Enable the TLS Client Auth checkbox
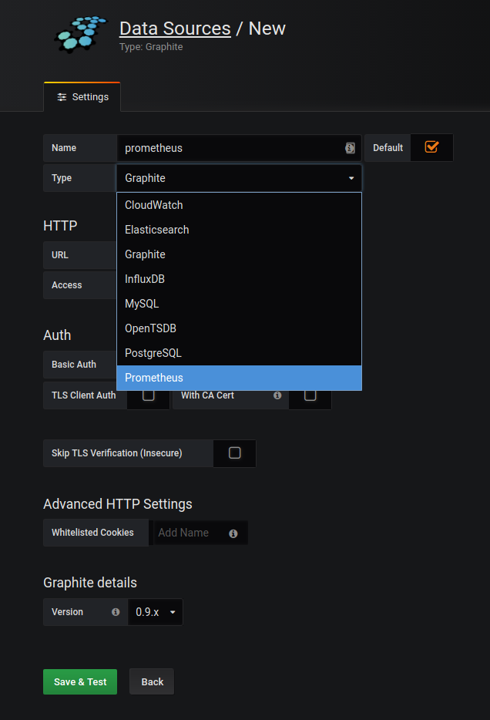The height and width of the screenshot is (720, 490). [148, 395]
